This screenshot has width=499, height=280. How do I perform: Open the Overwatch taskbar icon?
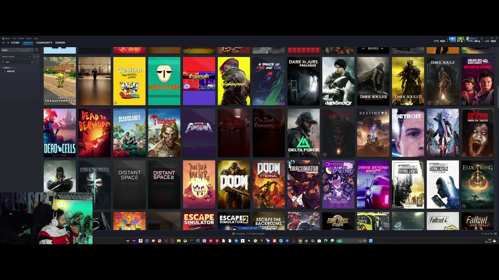click(185, 241)
